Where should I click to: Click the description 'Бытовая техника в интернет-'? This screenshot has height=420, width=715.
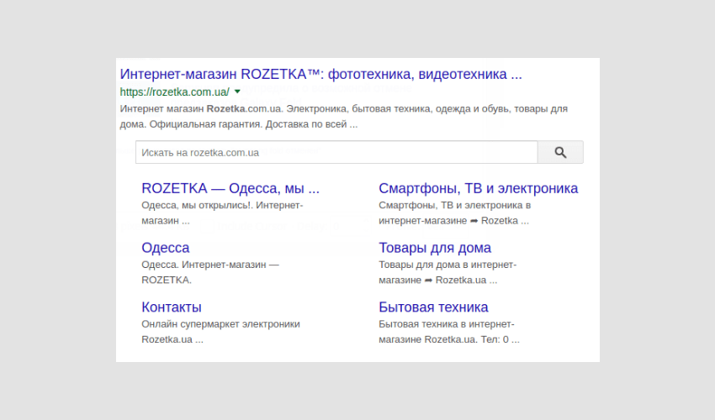click(x=447, y=324)
